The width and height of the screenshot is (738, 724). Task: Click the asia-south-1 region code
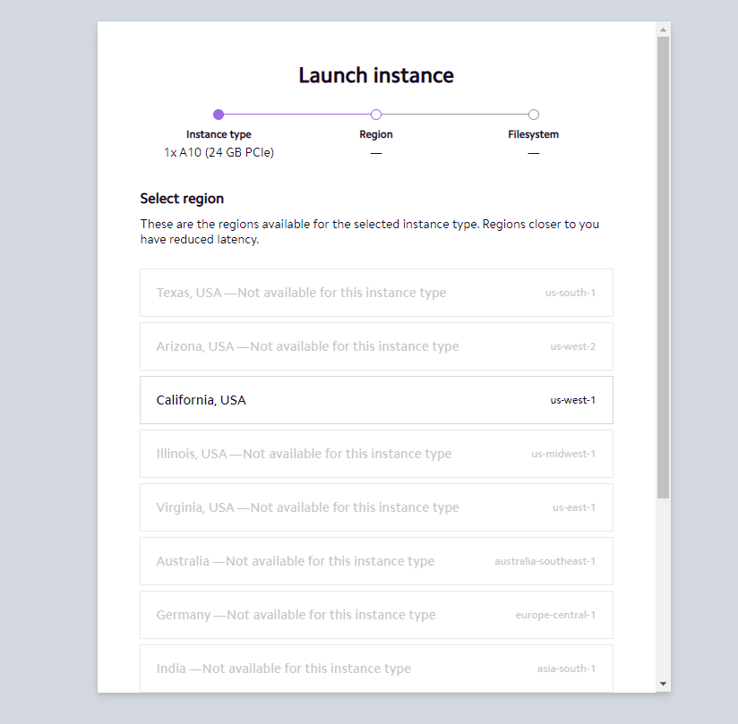click(566, 669)
